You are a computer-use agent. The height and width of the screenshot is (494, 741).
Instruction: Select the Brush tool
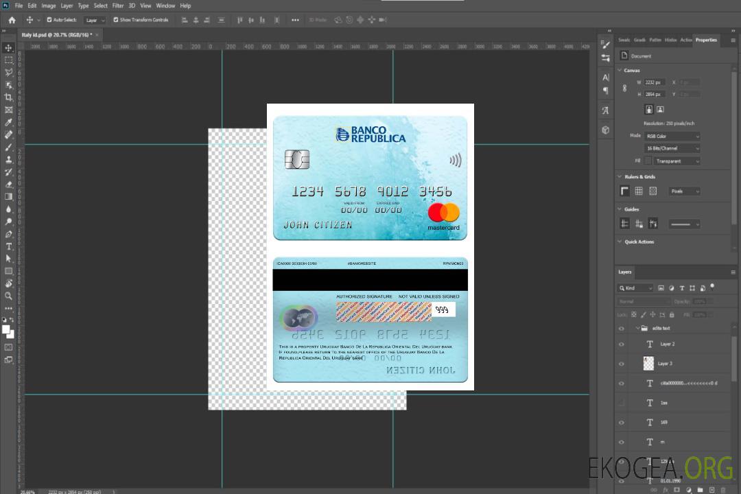(x=8, y=147)
